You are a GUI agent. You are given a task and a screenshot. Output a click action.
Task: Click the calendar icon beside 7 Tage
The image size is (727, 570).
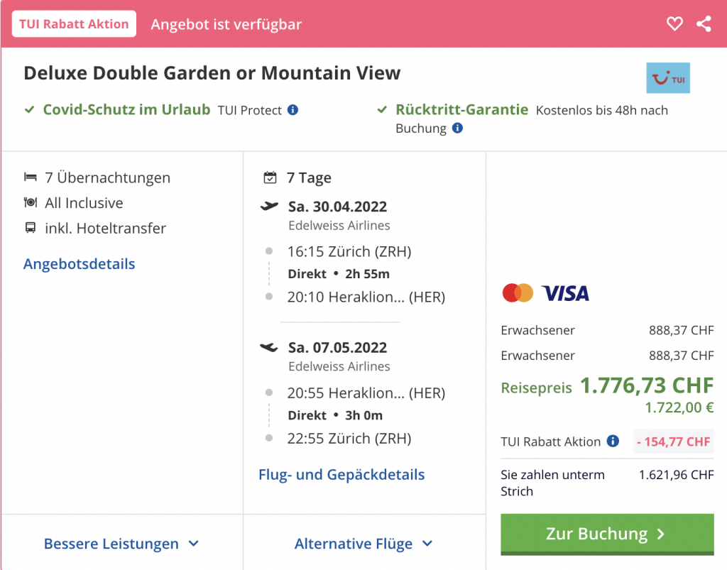click(270, 177)
